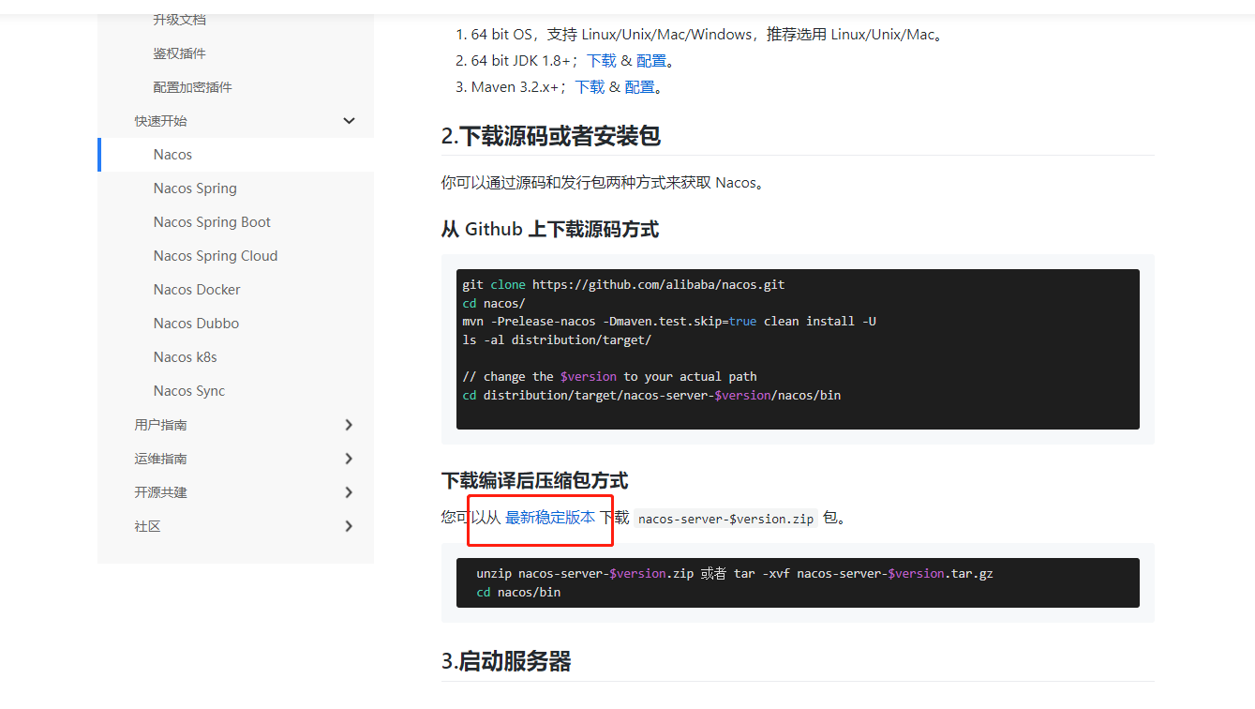The height and width of the screenshot is (709, 1255).
Task: Click the '// change the $version' comment line
Action: (609, 376)
